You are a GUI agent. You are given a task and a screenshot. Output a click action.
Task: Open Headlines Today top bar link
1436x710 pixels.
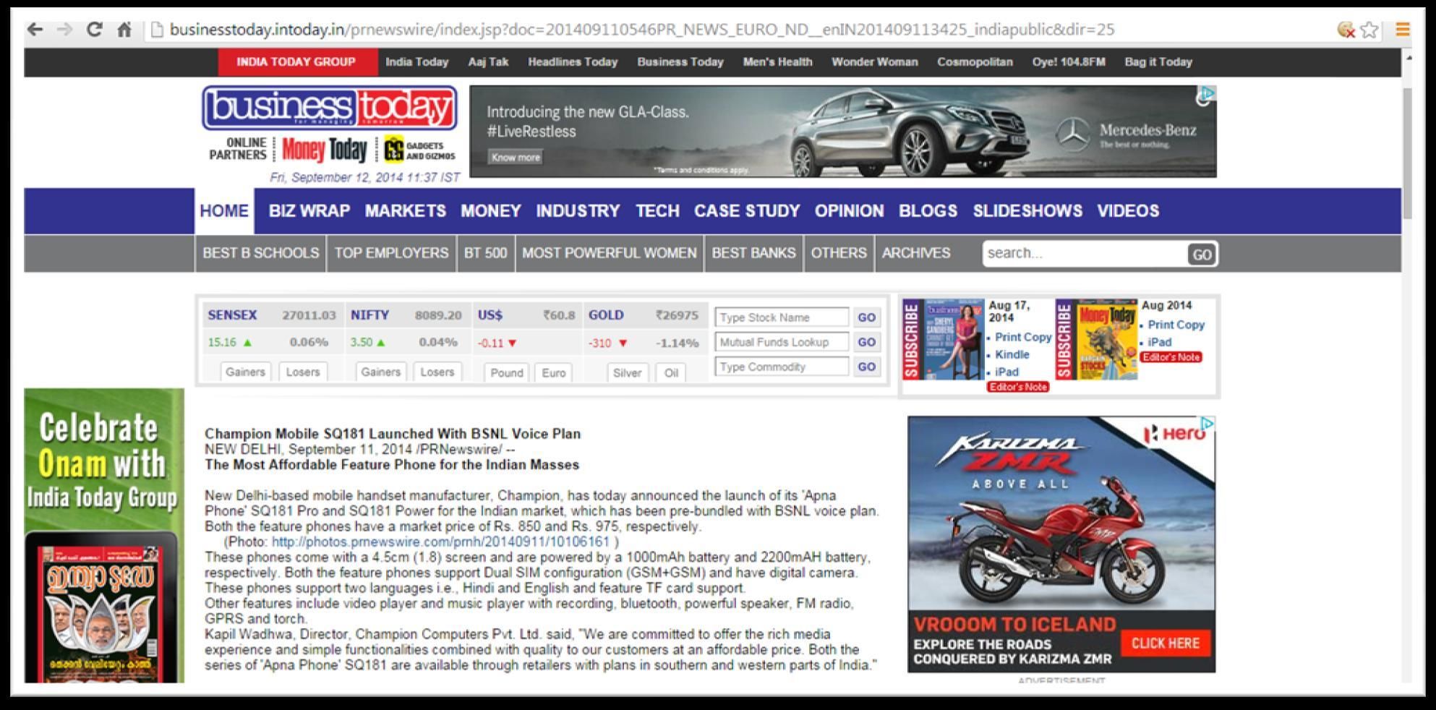click(x=573, y=62)
